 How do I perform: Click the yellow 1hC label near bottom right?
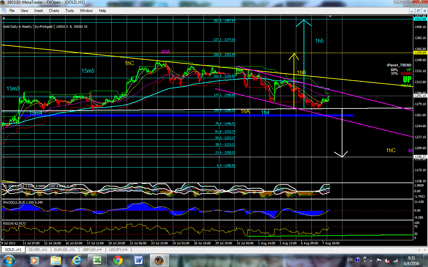[391, 151]
